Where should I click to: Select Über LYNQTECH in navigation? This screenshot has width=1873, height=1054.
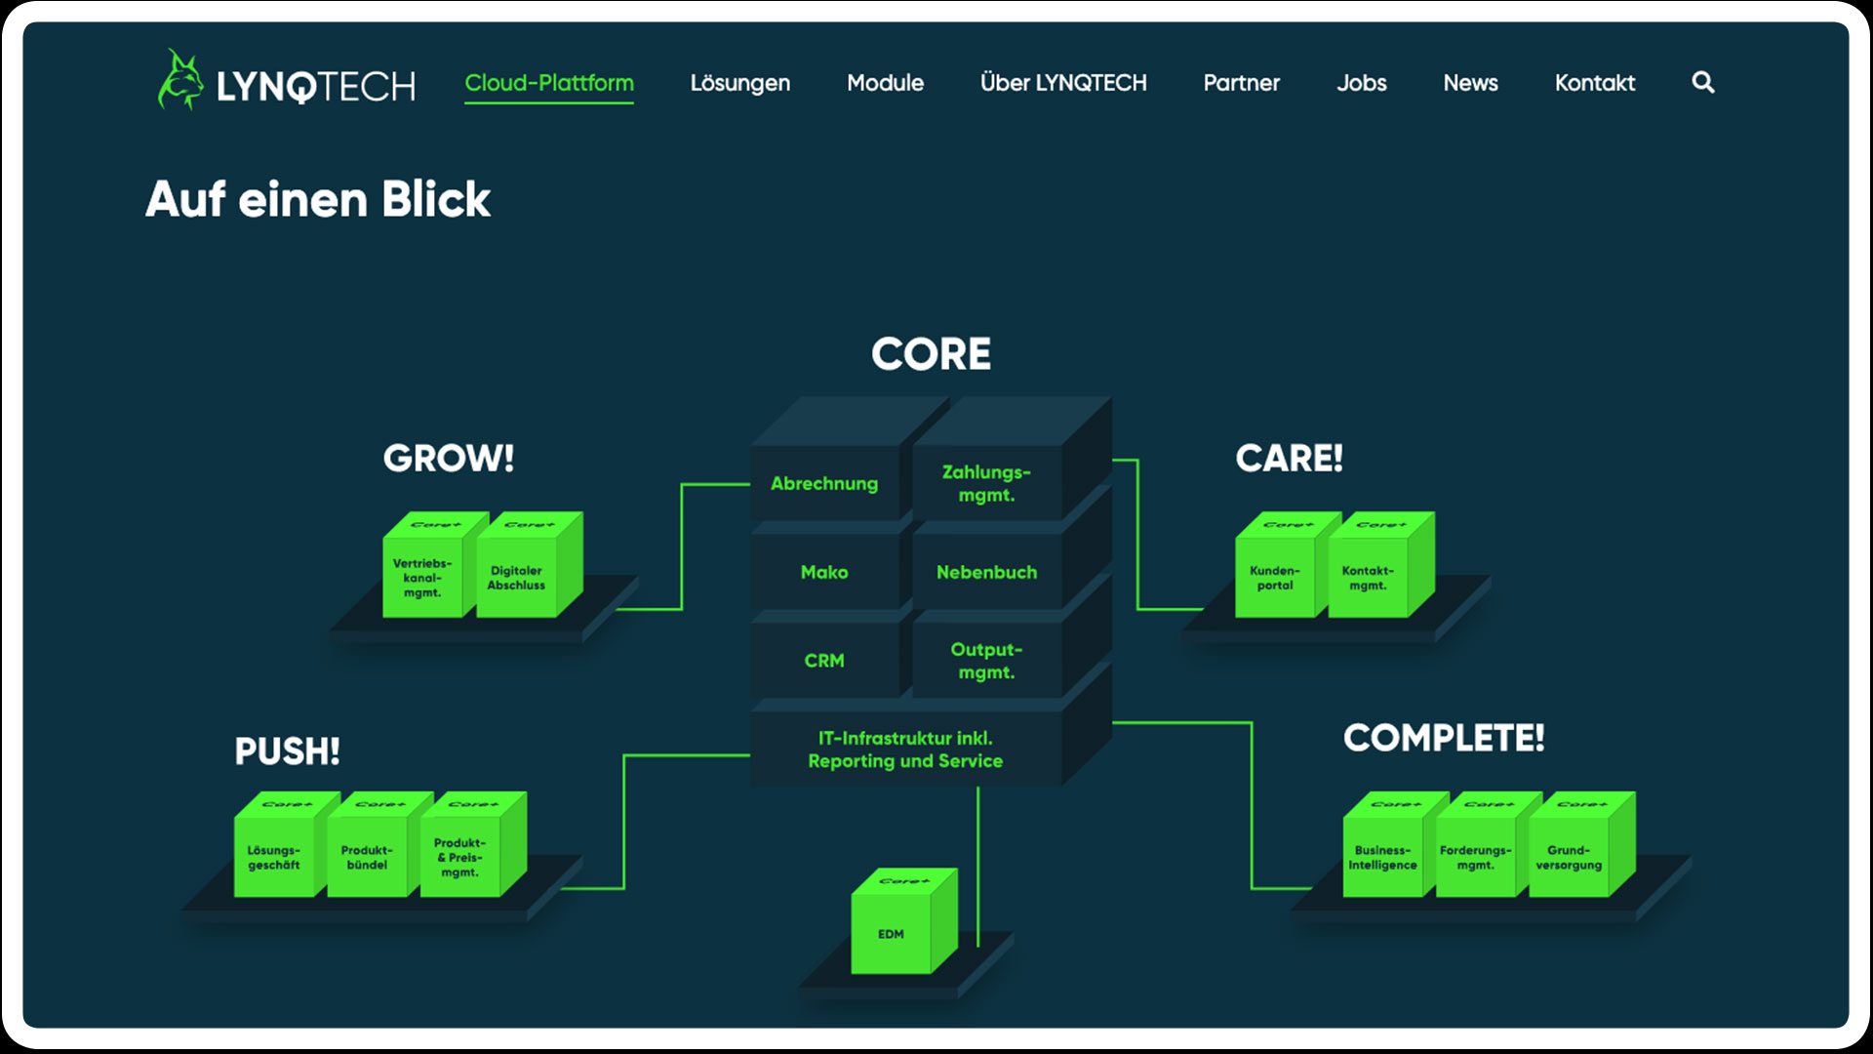tap(1063, 83)
